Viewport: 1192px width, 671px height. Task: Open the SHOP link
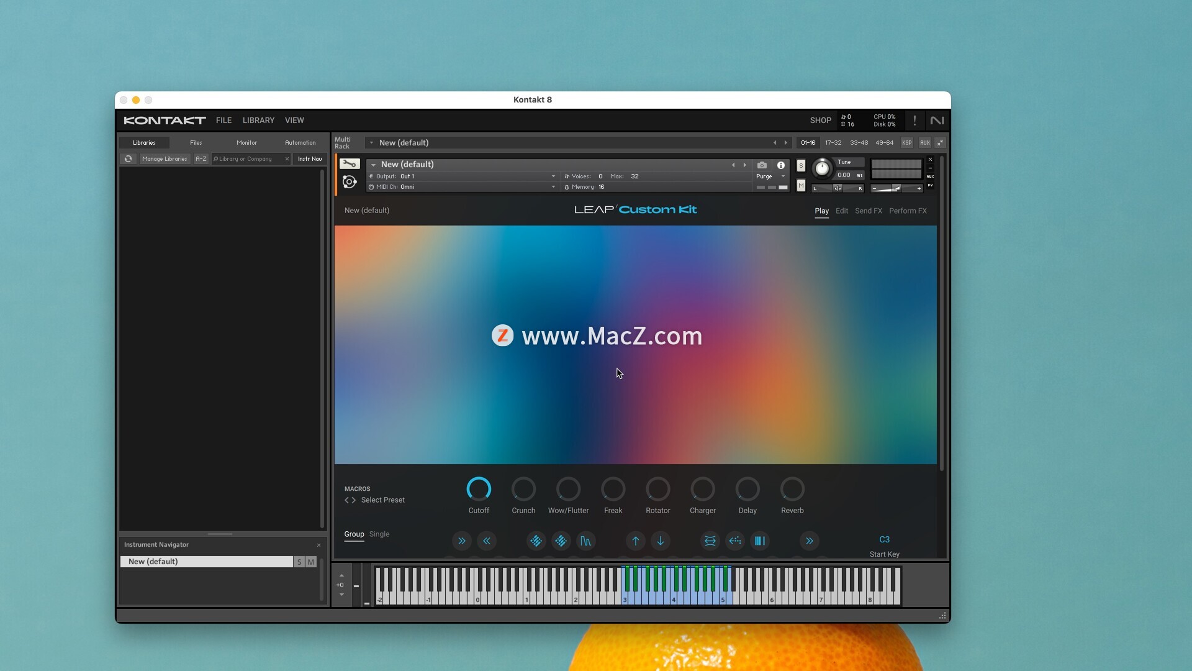[x=820, y=121]
